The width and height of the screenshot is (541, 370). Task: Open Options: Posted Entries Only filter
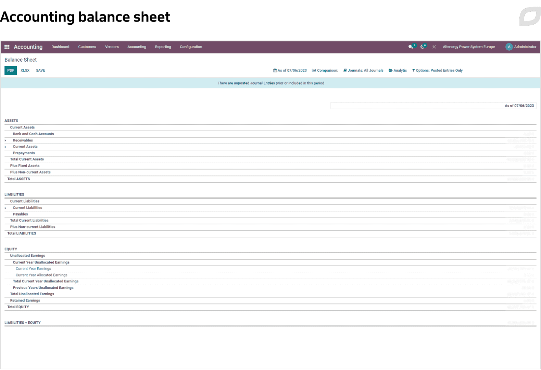click(437, 71)
